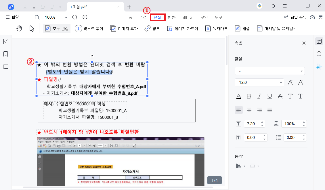This screenshot has width=325, height=190.
Task: Click the Redo arrow icon
Action: pos(51,7)
